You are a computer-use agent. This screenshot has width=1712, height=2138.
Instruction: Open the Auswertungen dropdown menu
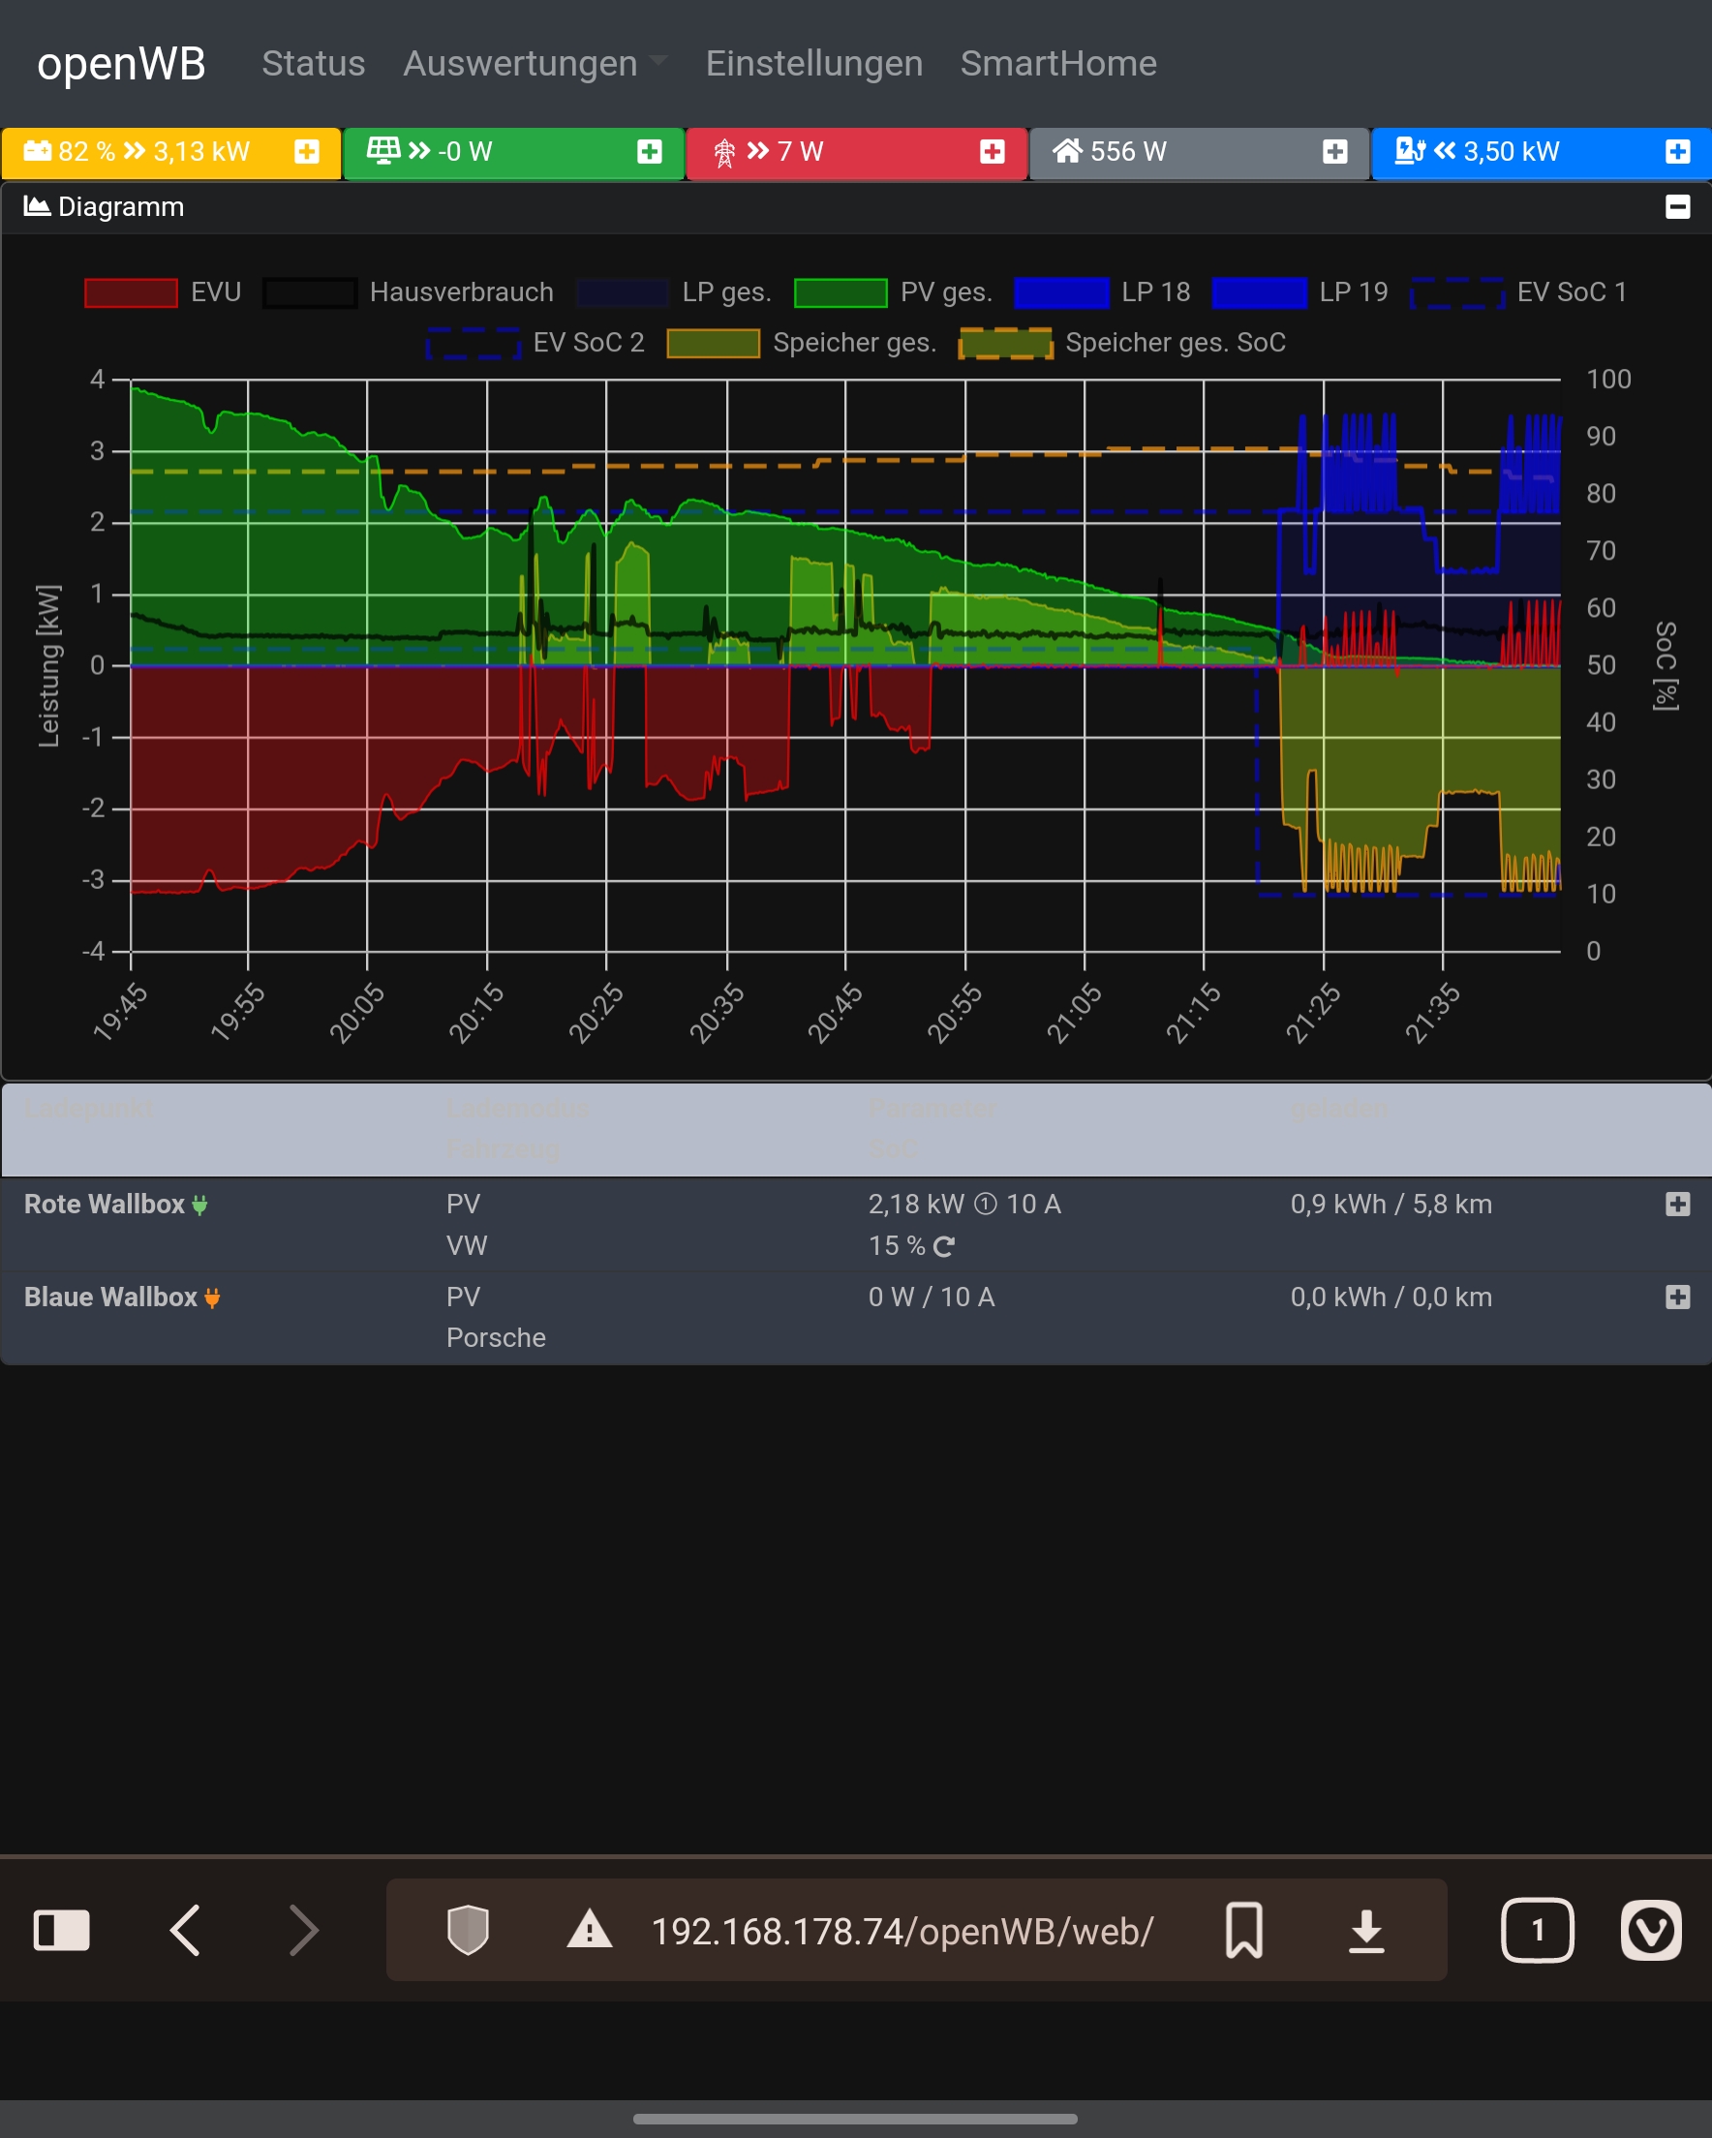click(x=534, y=64)
